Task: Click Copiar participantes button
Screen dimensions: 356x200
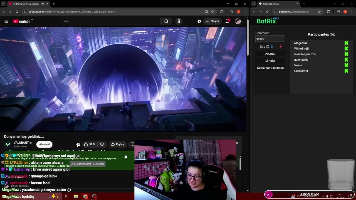Action: 270,68
